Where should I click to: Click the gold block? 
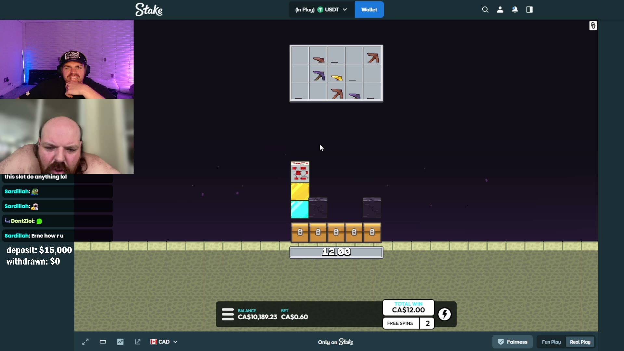tap(300, 191)
